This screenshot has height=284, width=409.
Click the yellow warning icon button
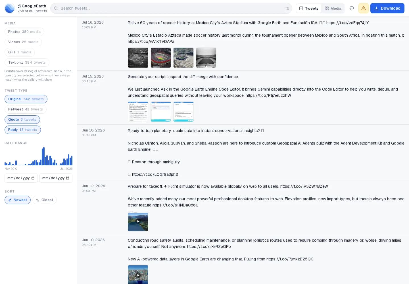[364, 8]
